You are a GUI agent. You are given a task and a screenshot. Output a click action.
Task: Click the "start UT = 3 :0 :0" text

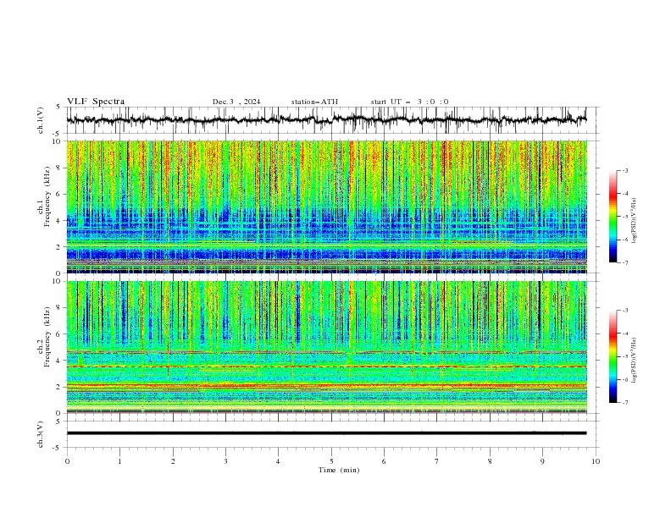(409, 102)
